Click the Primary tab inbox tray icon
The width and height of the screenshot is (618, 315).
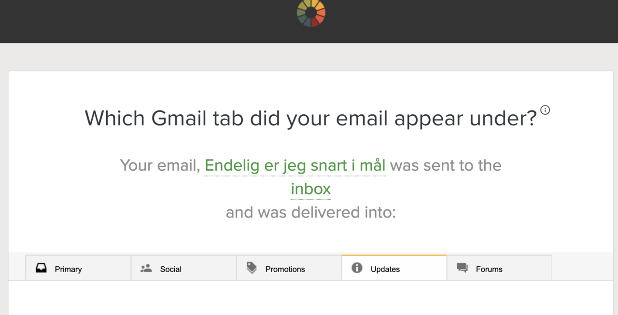tap(41, 269)
